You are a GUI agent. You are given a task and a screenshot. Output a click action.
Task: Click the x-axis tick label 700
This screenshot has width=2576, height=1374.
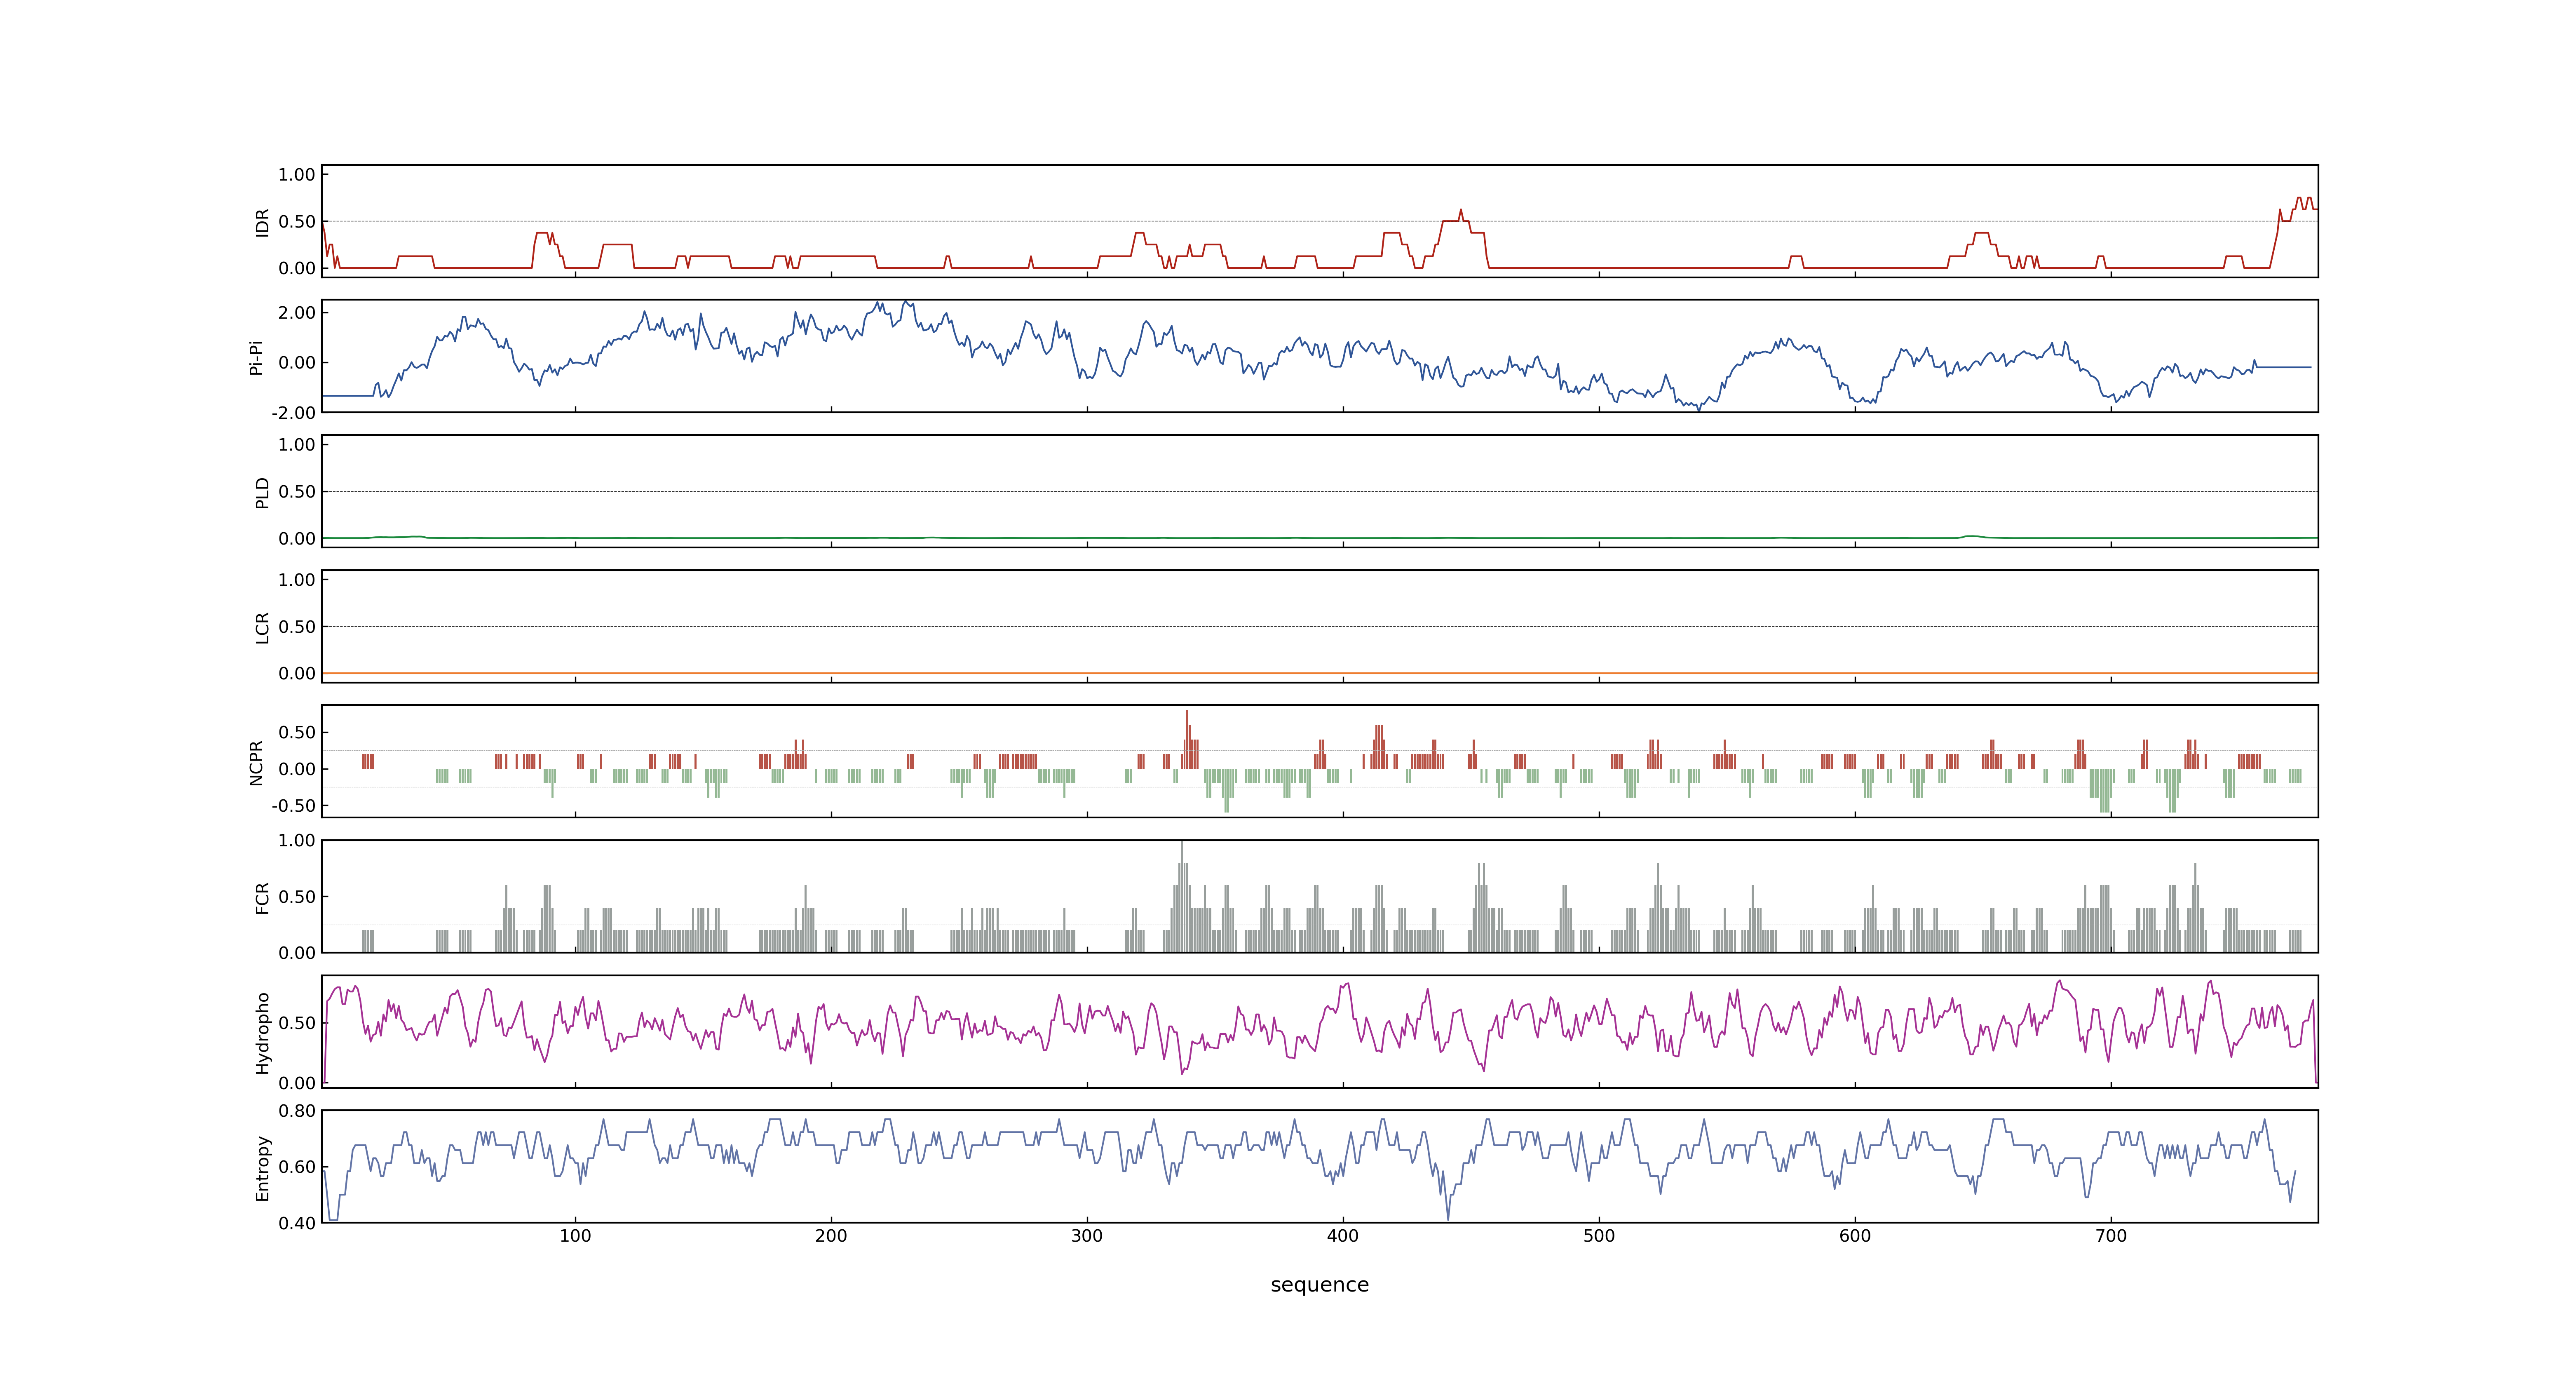(x=2111, y=1236)
